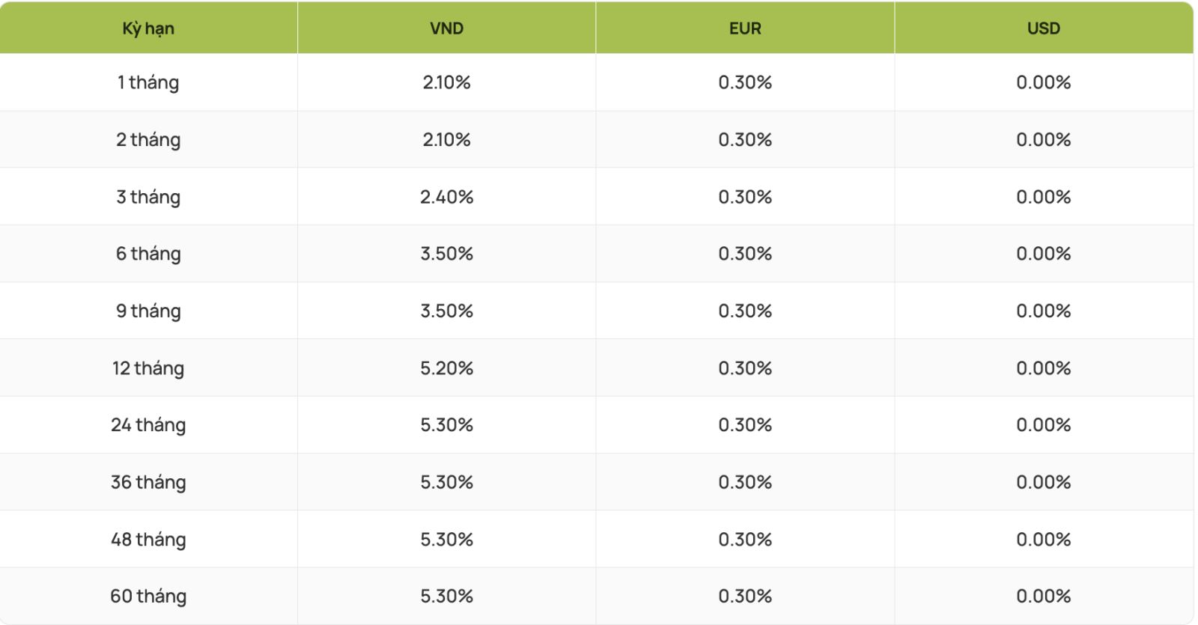Click the 3 tháng row label
Screen dimensions: 1198x625
[x=148, y=197]
